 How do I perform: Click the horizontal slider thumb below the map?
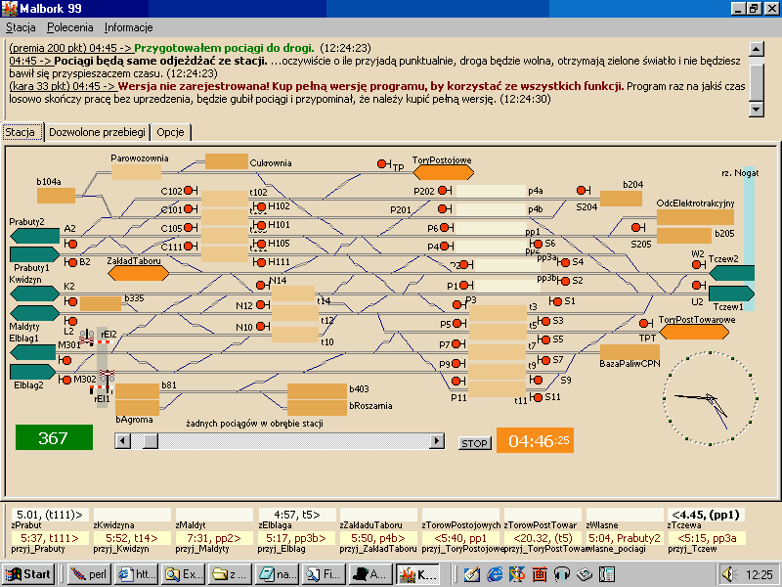tap(151, 442)
